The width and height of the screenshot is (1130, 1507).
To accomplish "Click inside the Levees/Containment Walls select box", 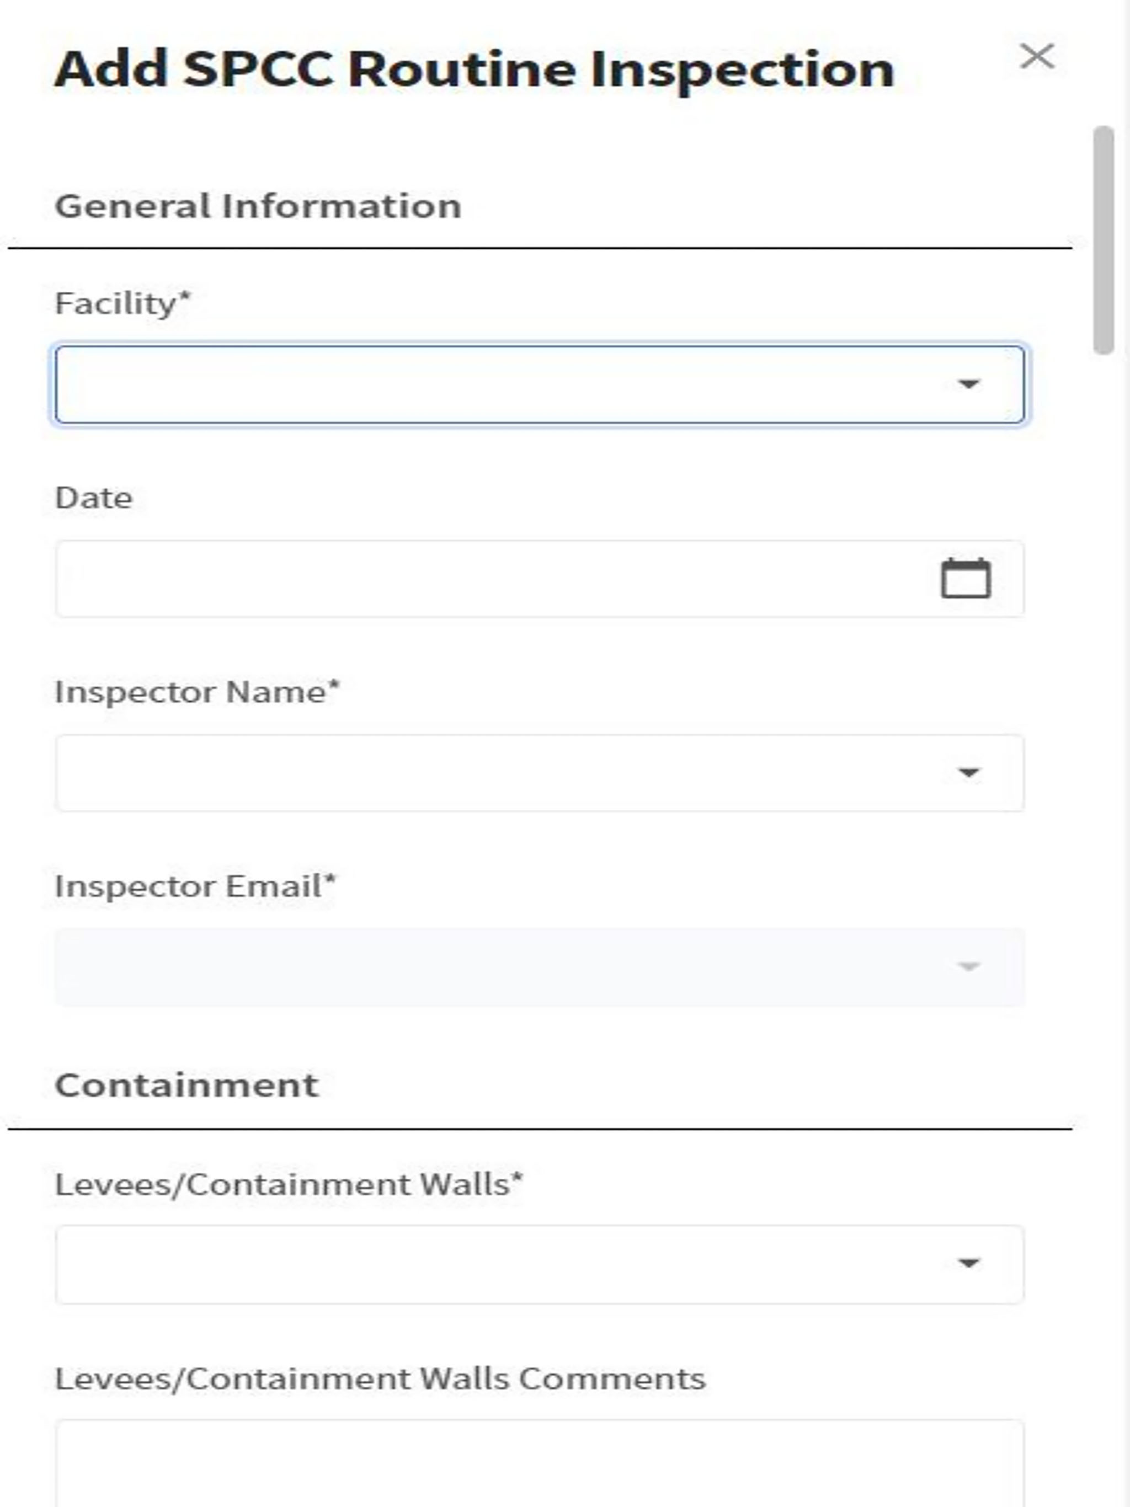I will [x=539, y=1264].
